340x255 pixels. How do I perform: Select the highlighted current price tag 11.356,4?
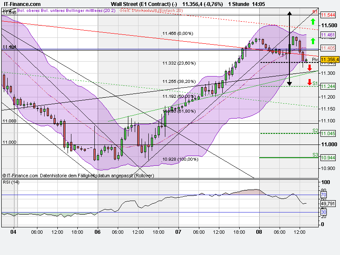[329, 60]
